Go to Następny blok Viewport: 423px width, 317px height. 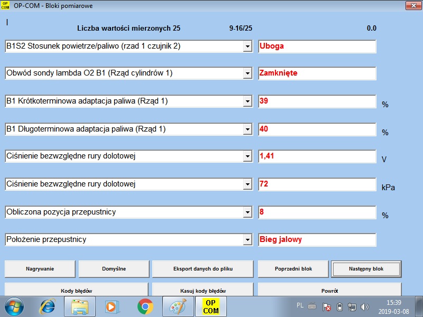point(366,269)
